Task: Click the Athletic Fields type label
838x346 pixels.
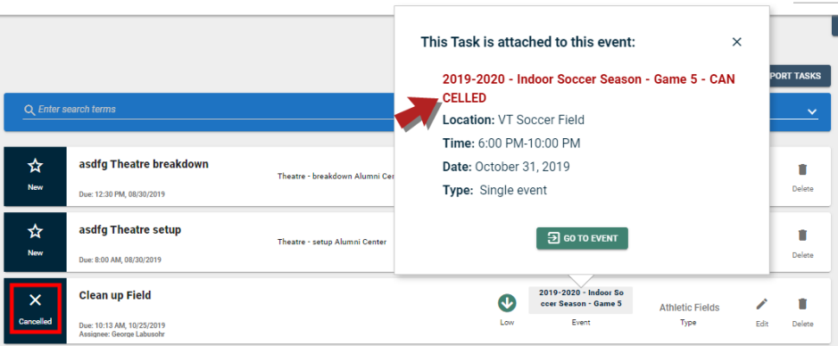Action: [689, 308]
